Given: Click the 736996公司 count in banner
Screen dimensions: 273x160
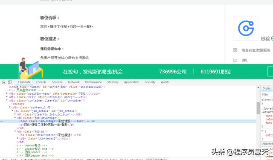Looking at the screenshot, I should [x=173, y=72].
